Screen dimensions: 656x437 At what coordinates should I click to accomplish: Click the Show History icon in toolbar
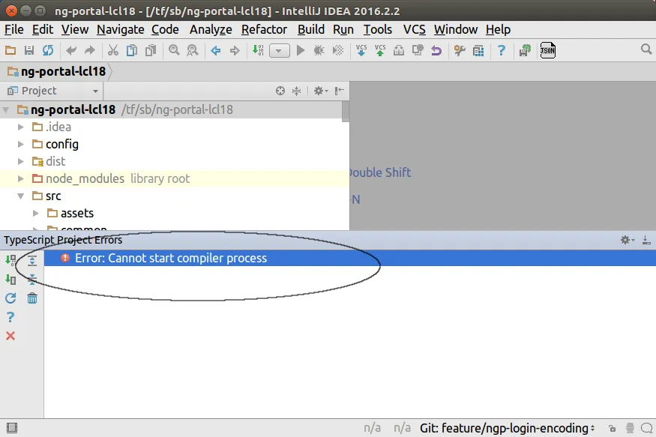[x=399, y=51]
